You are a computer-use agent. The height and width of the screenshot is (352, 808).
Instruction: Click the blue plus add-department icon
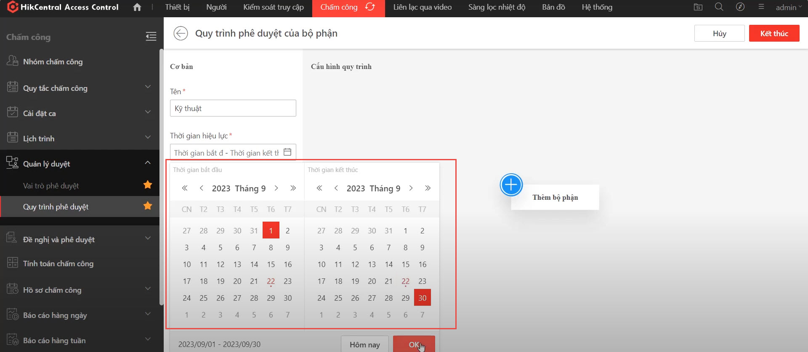pyautogui.click(x=511, y=185)
